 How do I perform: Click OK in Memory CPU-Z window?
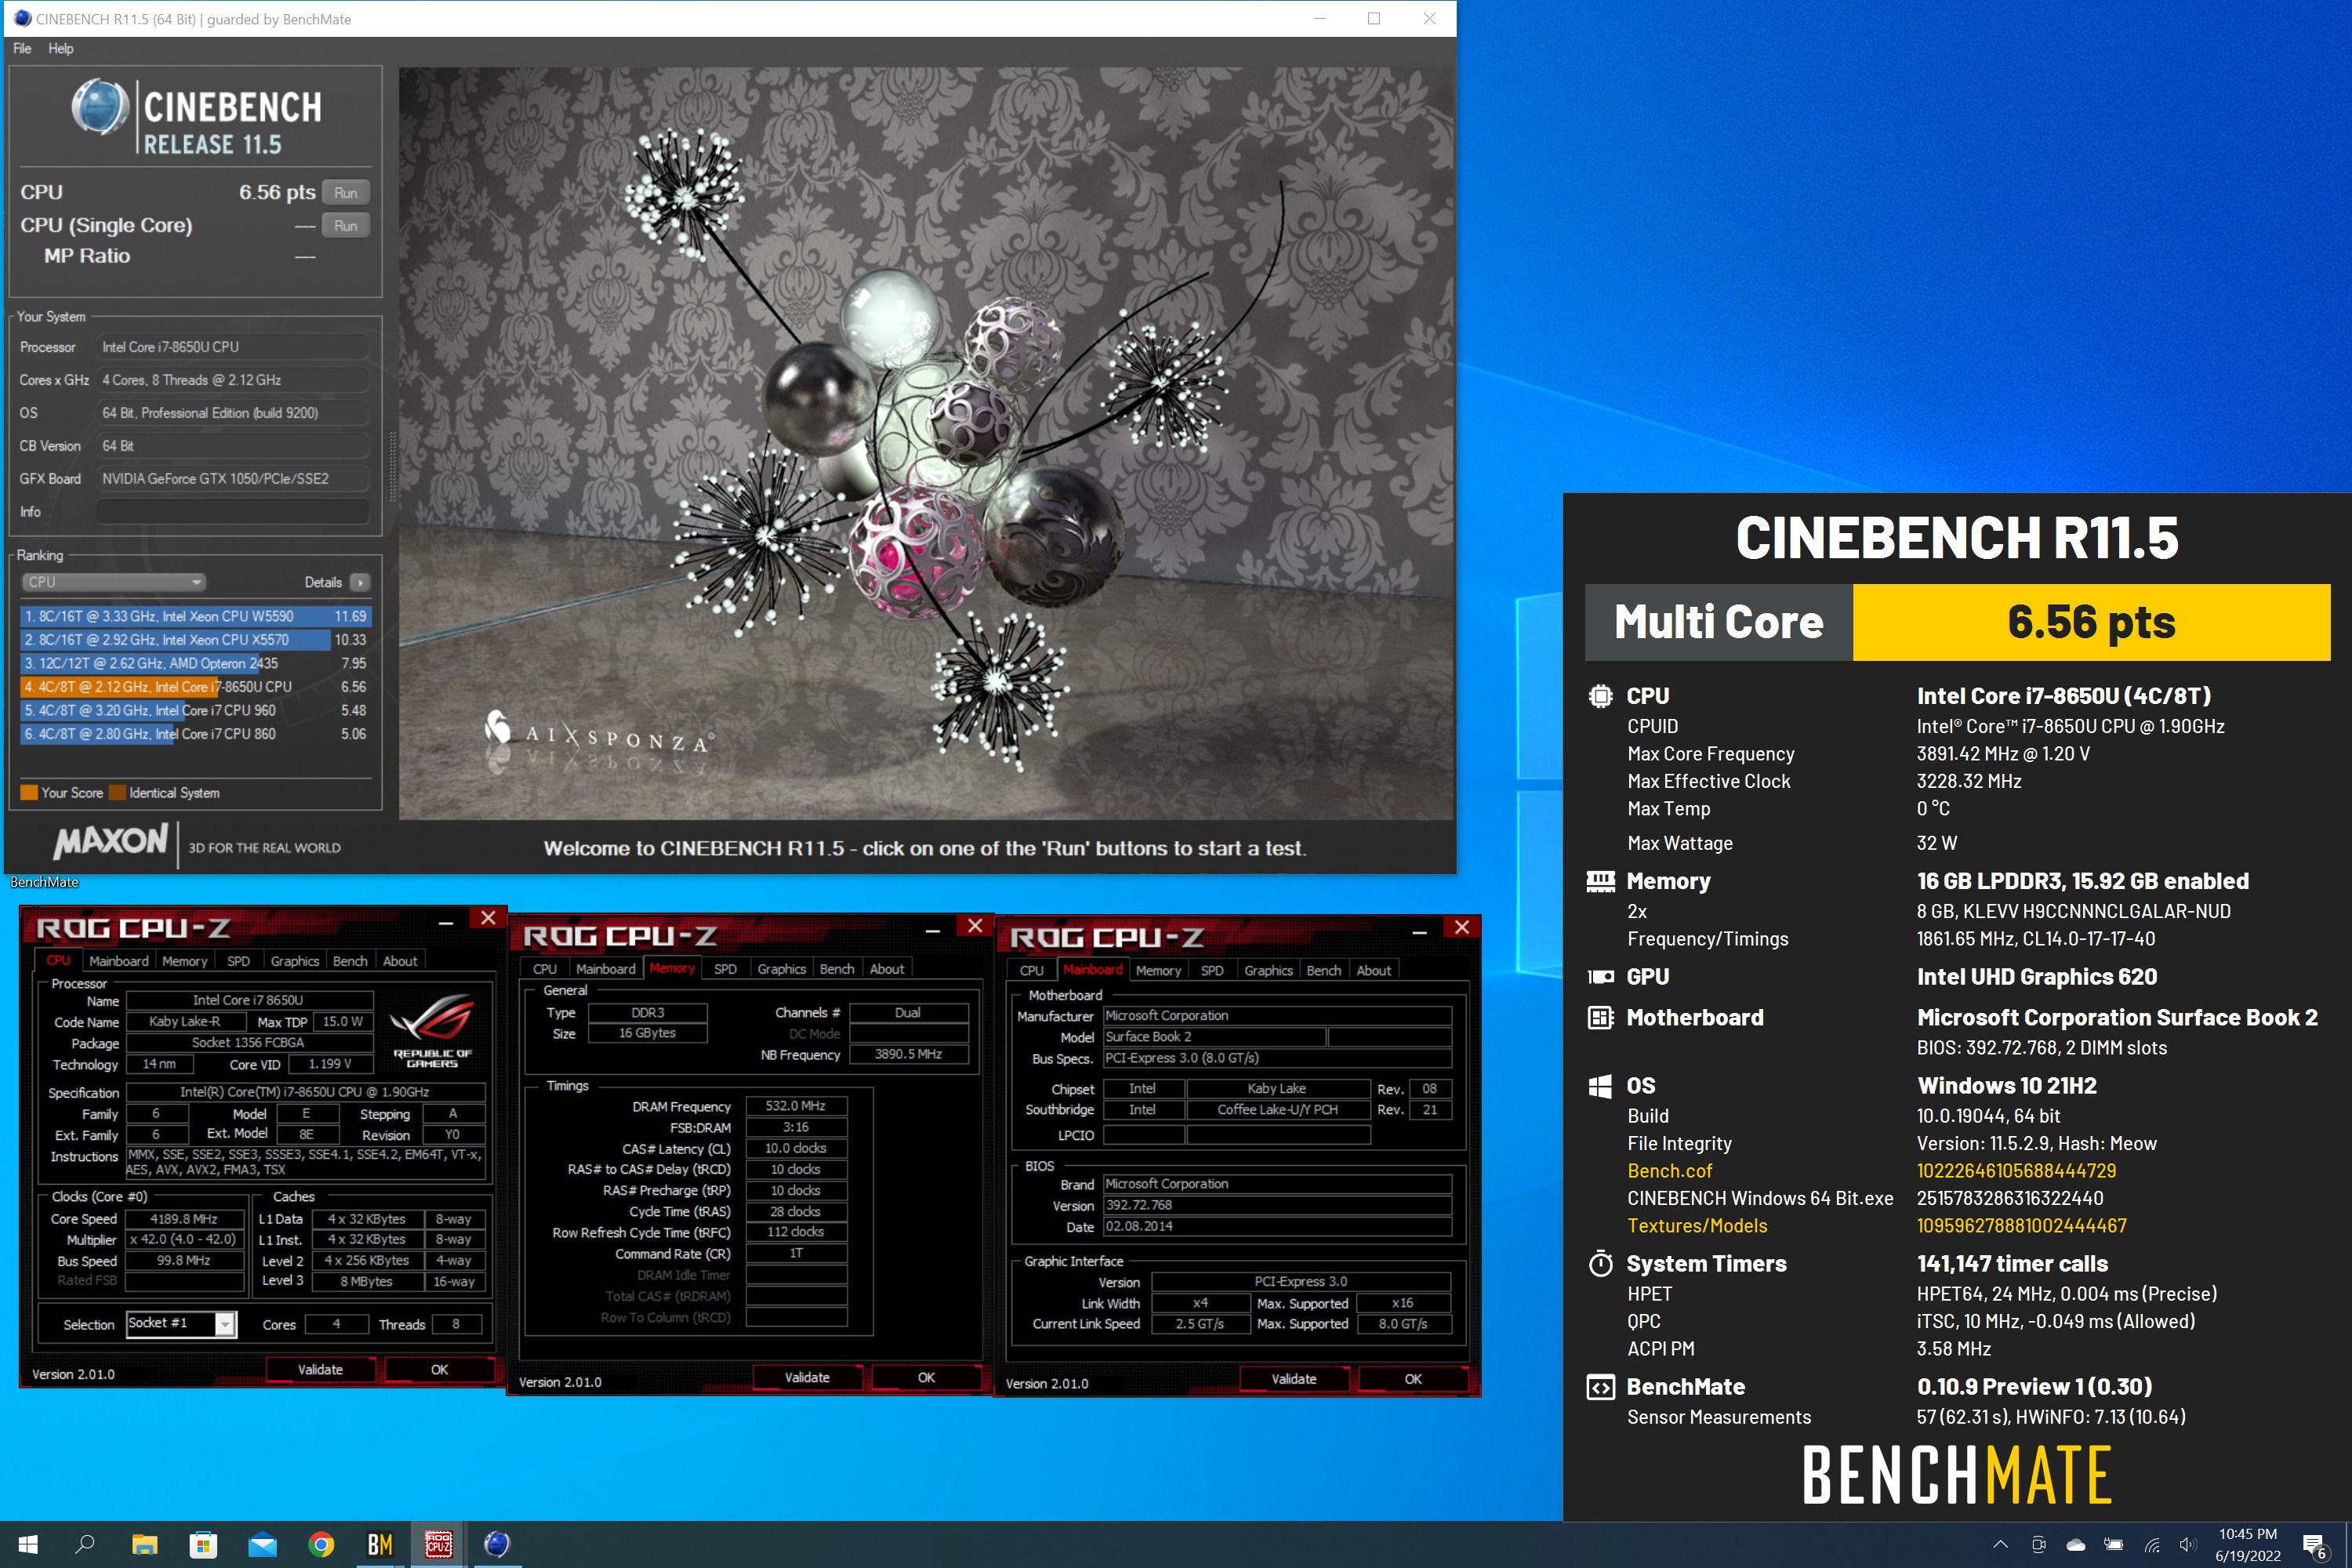[926, 1377]
